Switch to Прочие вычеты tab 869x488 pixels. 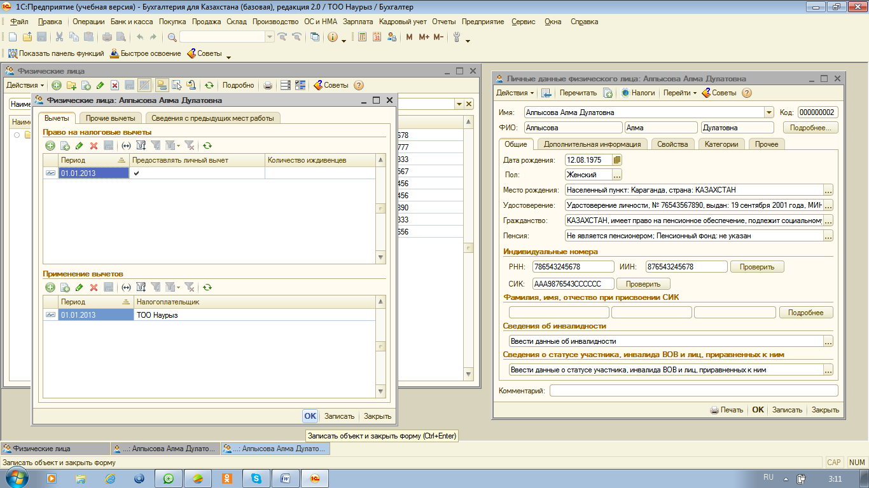tap(111, 118)
